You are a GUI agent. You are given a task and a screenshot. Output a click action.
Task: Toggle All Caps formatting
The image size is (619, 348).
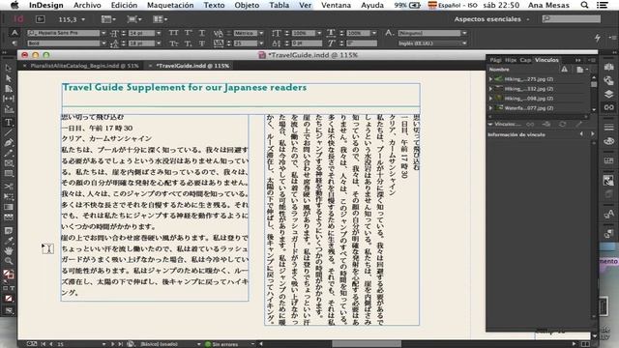point(173,33)
